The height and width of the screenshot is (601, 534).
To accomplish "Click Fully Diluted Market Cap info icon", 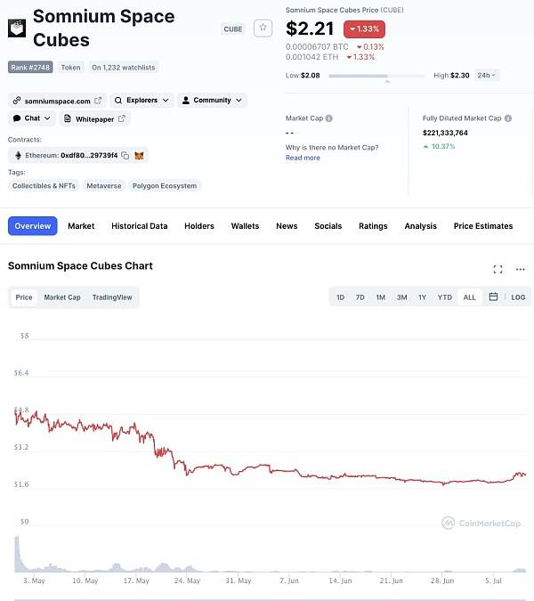I will [x=508, y=118].
